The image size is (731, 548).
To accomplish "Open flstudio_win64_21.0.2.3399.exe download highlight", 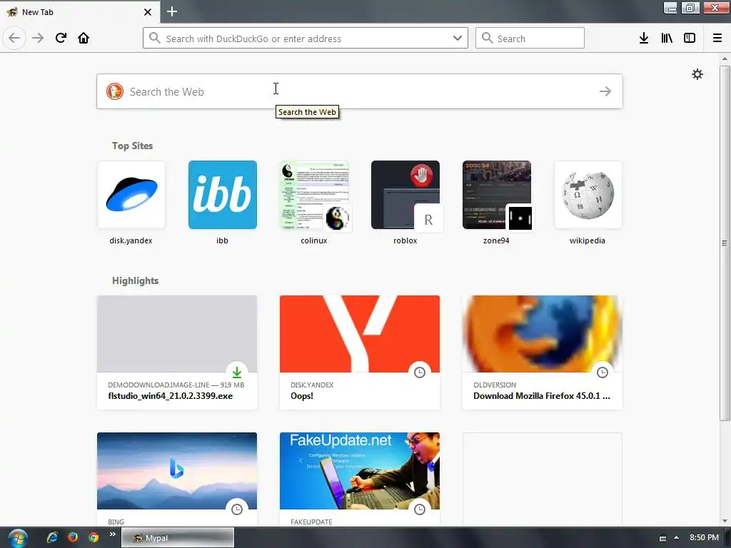I will (177, 352).
